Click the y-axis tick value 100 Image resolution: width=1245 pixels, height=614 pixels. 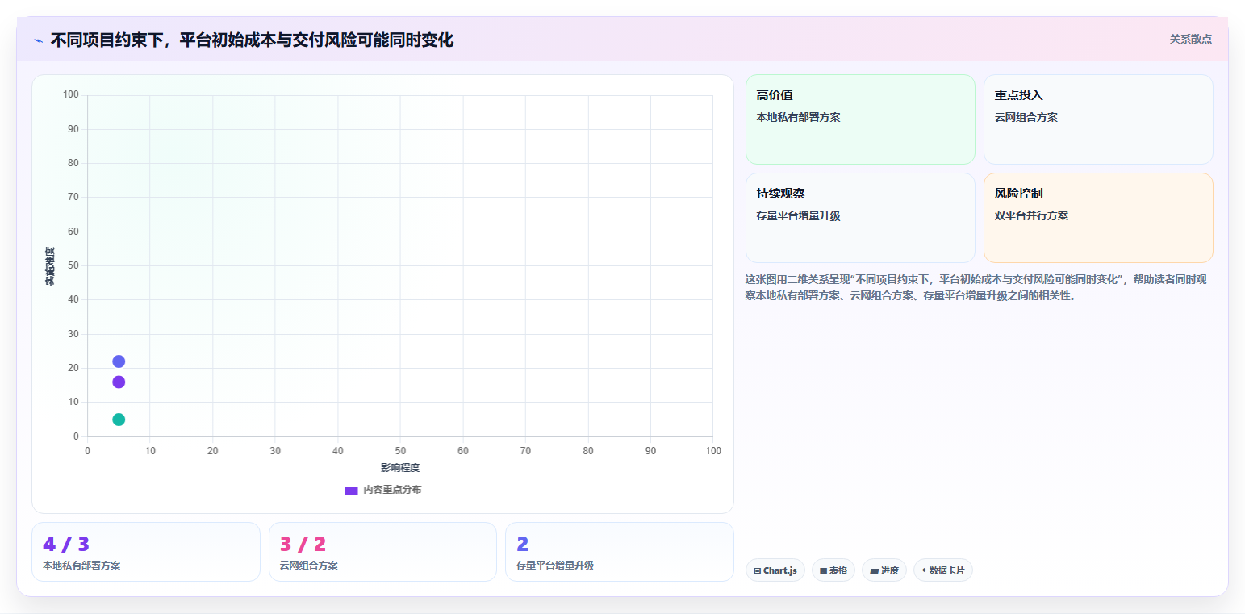pos(71,95)
